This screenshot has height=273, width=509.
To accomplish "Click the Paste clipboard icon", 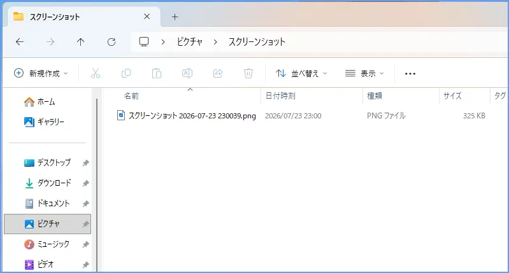I will [157, 73].
